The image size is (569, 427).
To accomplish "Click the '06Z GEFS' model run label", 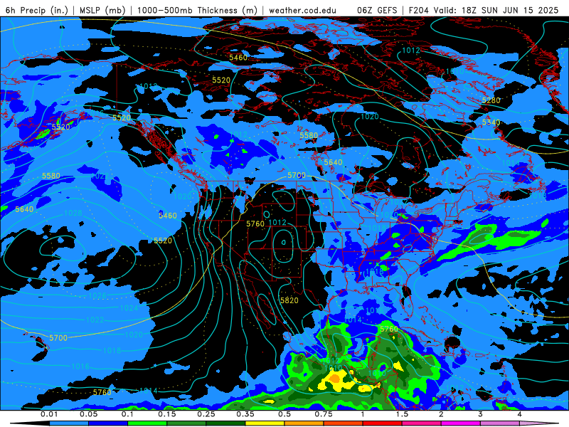I will [377, 10].
